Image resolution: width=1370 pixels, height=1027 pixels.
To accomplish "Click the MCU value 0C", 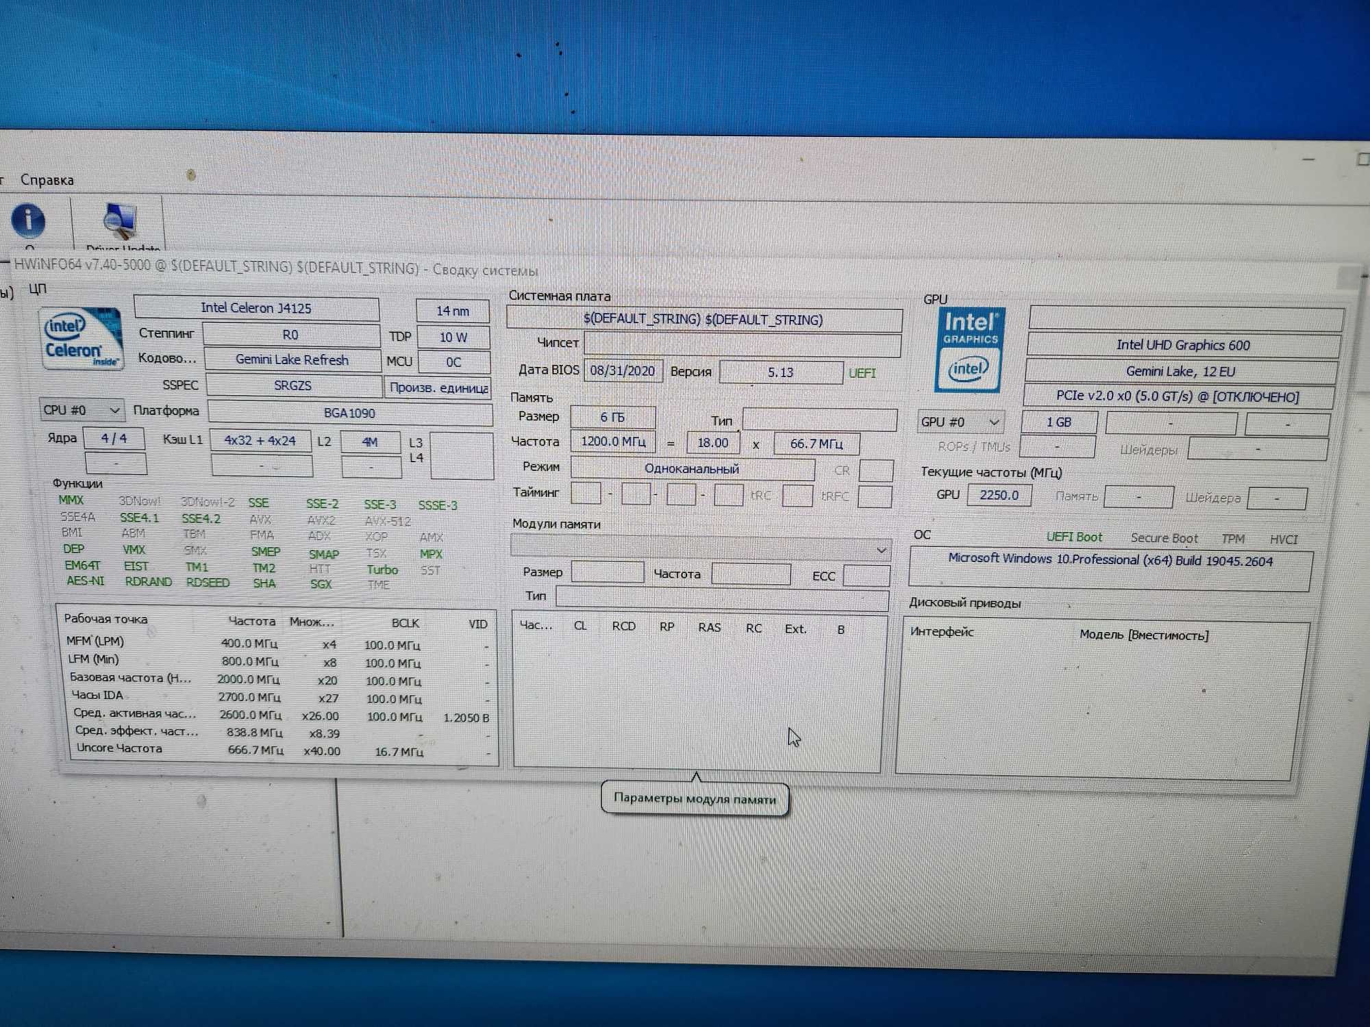I will coord(453,362).
